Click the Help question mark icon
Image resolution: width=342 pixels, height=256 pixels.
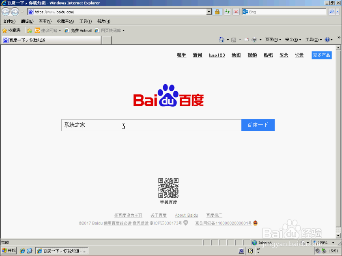[x=327, y=40]
